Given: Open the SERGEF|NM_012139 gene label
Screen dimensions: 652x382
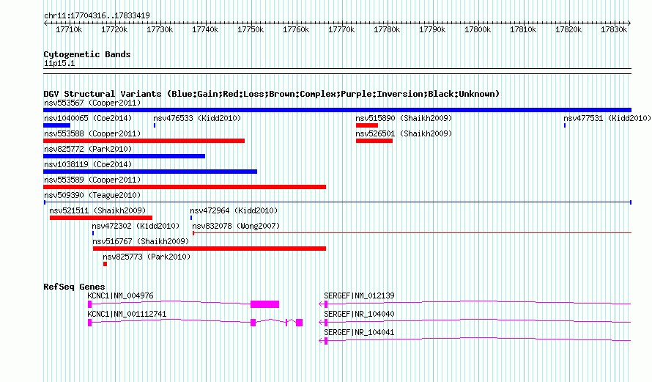Looking at the screenshot, I should (359, 296).
